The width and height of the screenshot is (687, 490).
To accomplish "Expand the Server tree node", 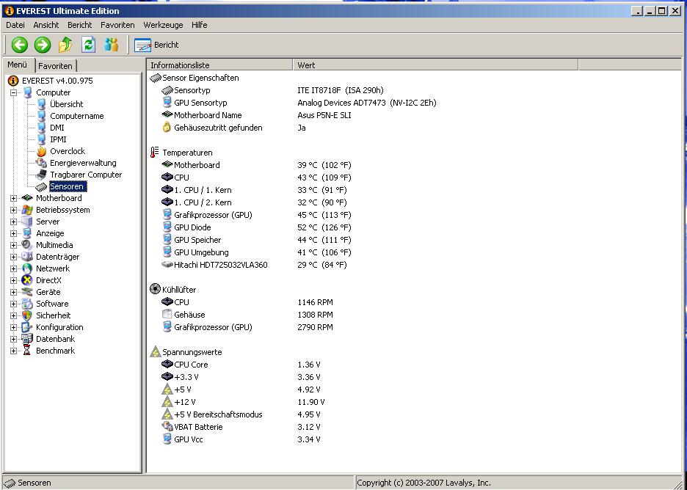I will click(14, 222).
